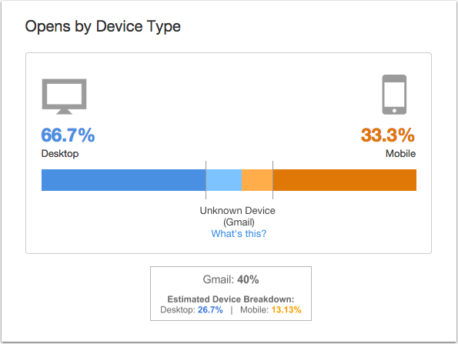Click the estimated Desktop 26.7% value

tap(210, 310)
